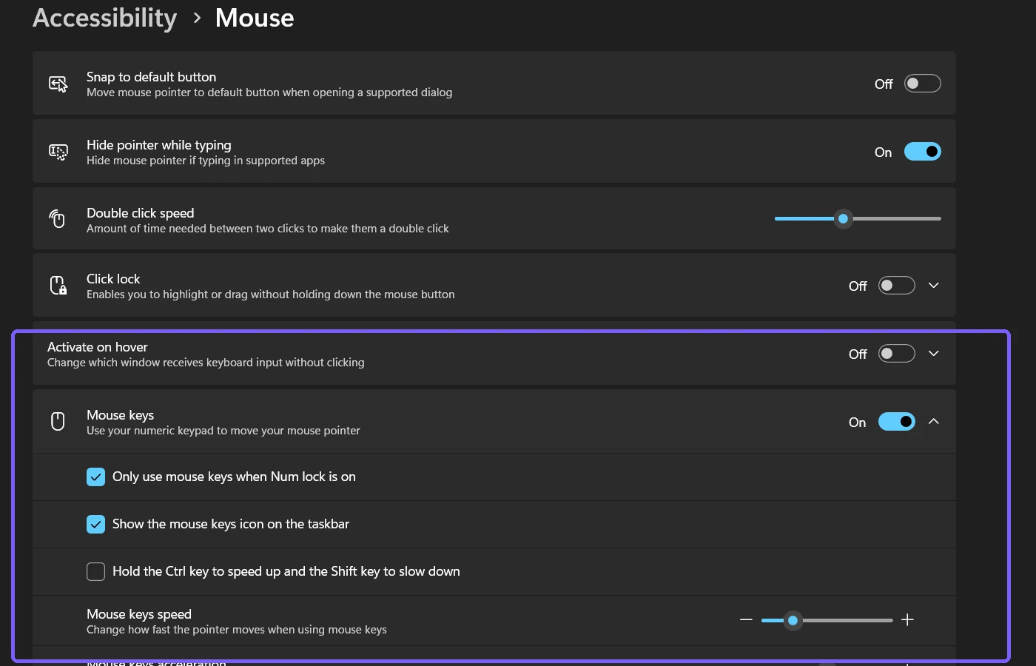Adjust the Double click speed slider
The image size is (1036, 666).
[x=858, y=219]
